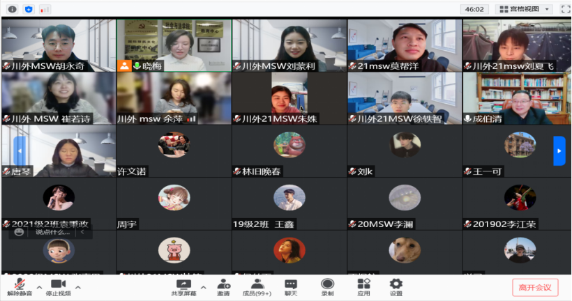Go to next page with right blue arrow
572x301 pixels.
559,150
